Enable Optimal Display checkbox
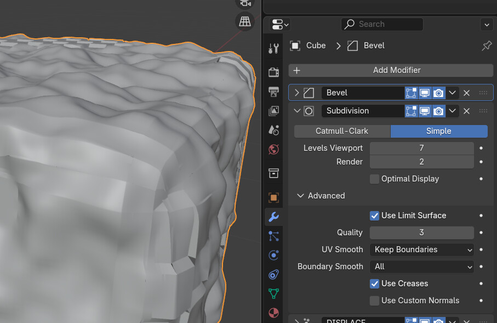 point(374,179)
